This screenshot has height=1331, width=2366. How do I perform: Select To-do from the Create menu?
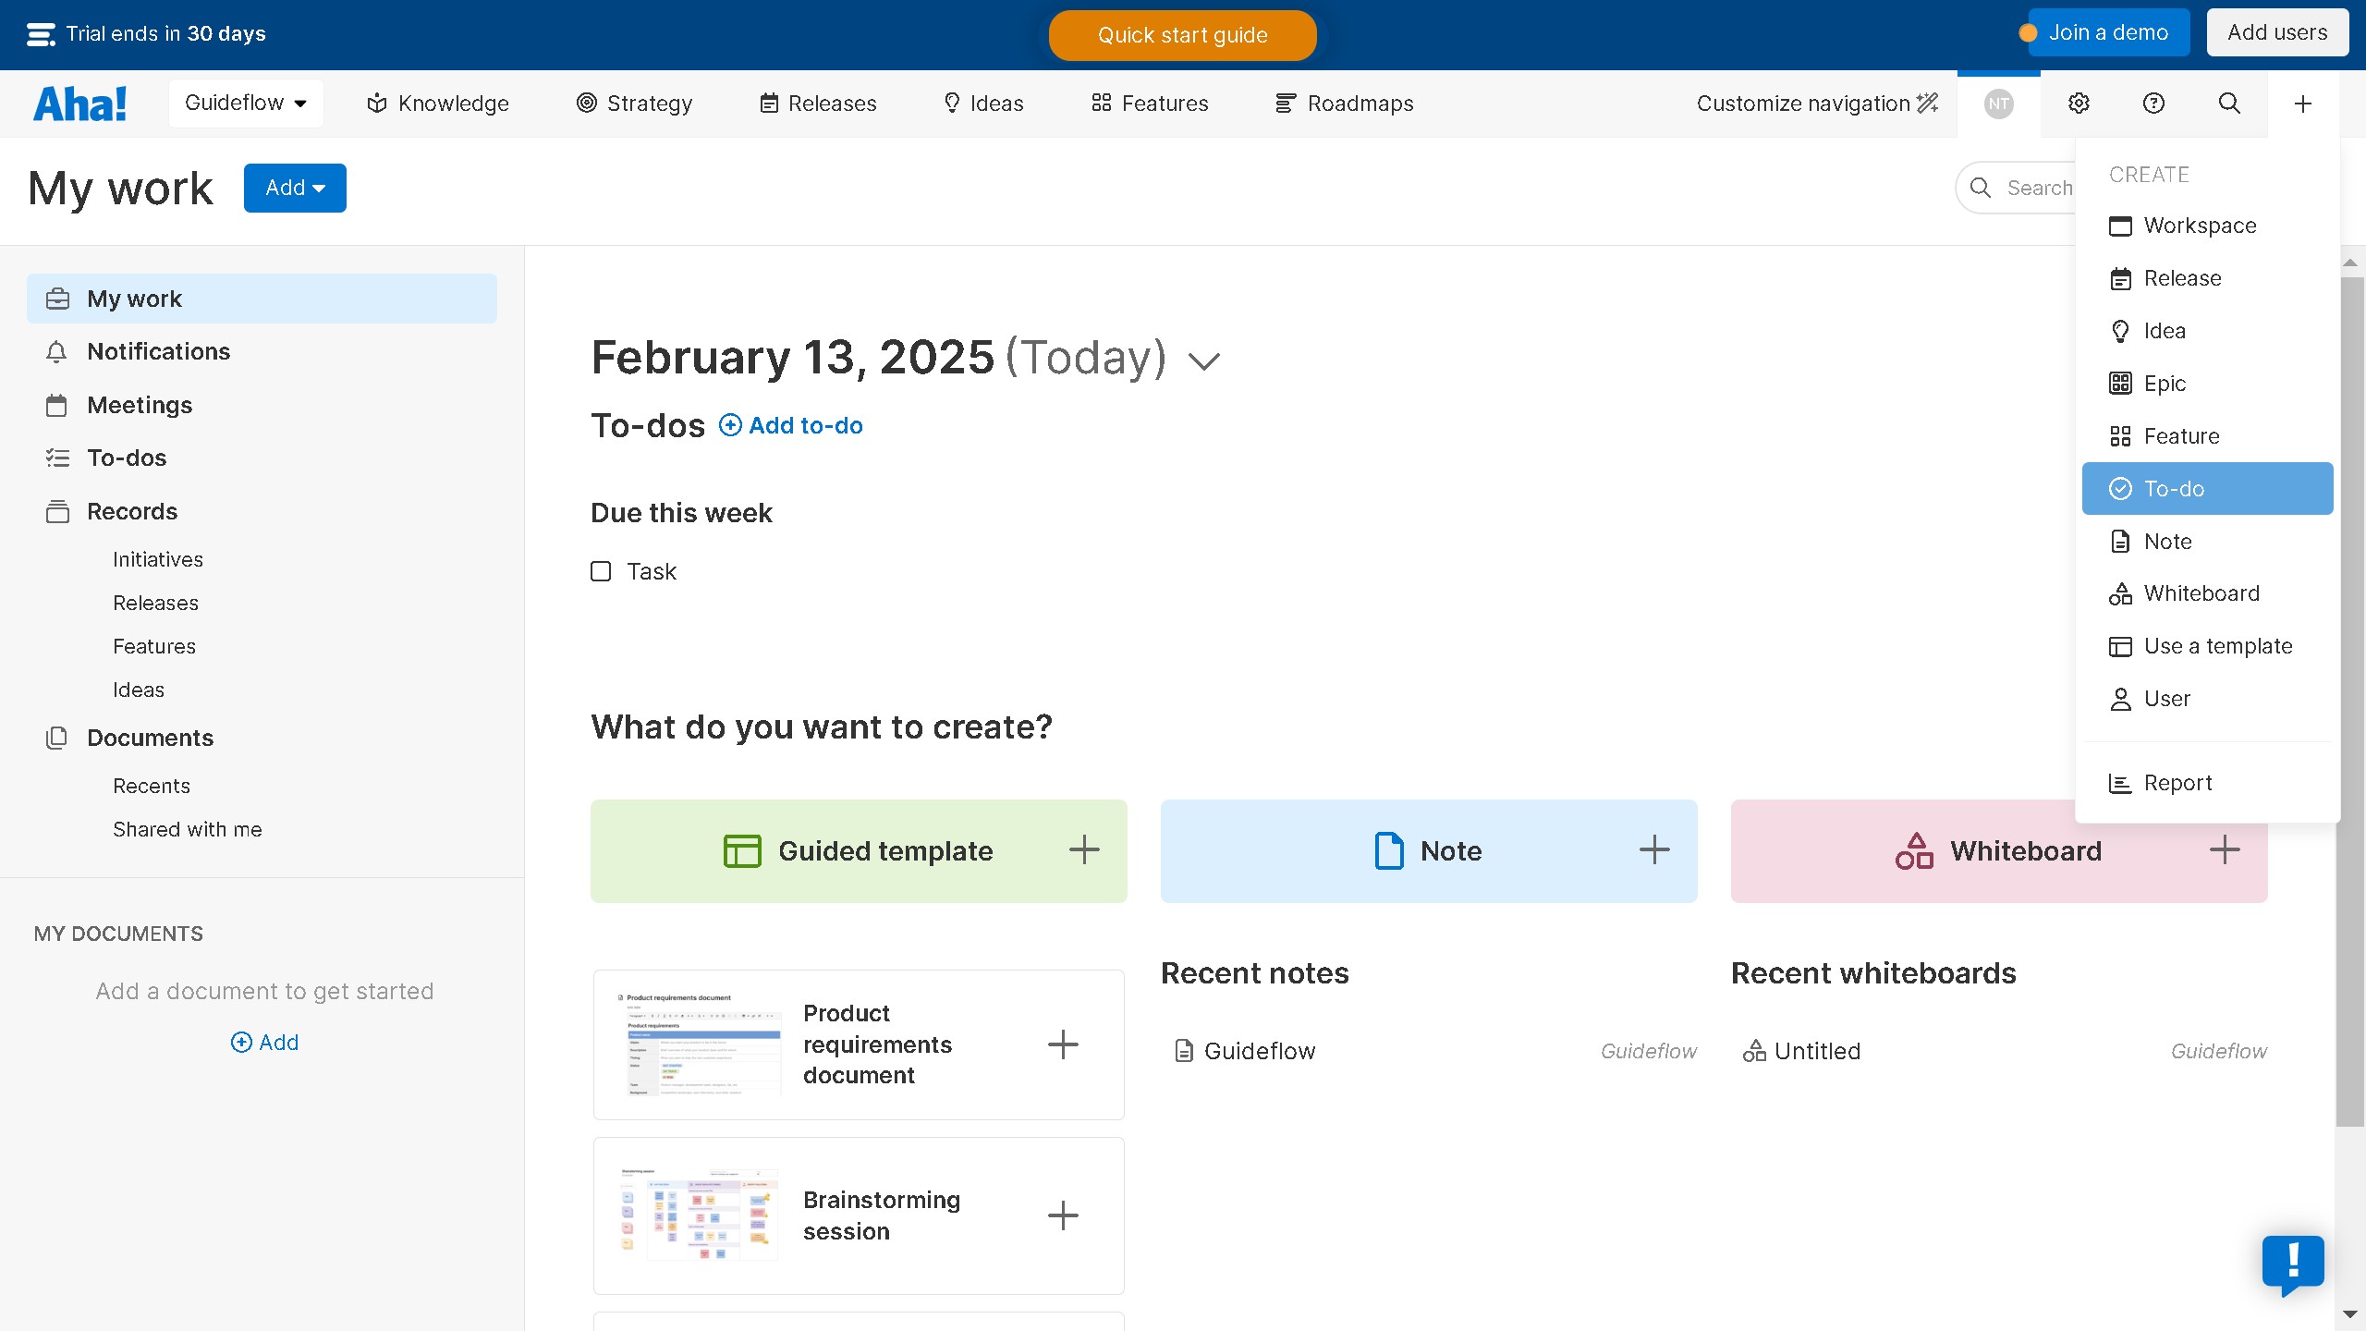(x=2207, y=489)
